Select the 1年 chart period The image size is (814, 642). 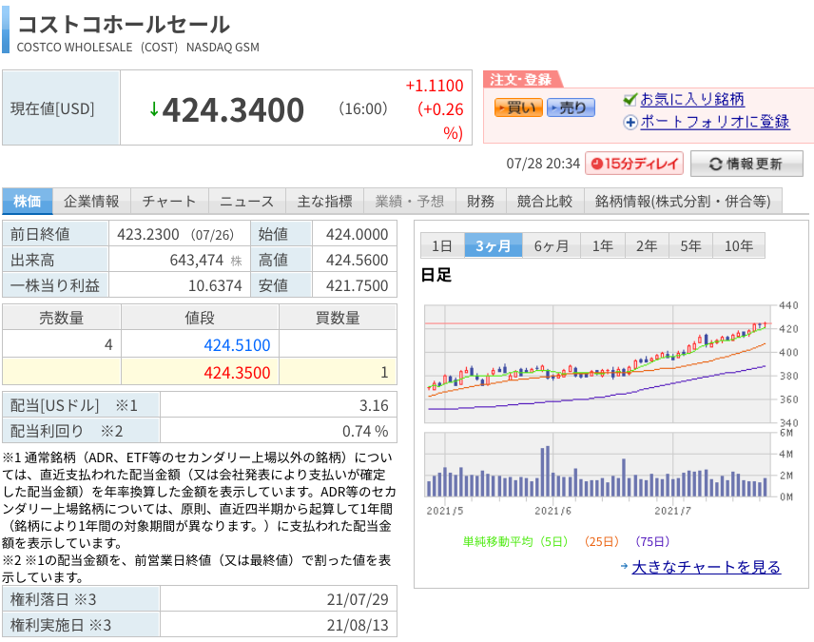(x=603, y=245)
